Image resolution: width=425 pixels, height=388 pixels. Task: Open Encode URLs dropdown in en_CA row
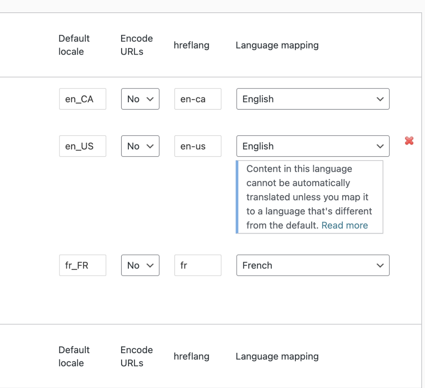tap(140, 99)
